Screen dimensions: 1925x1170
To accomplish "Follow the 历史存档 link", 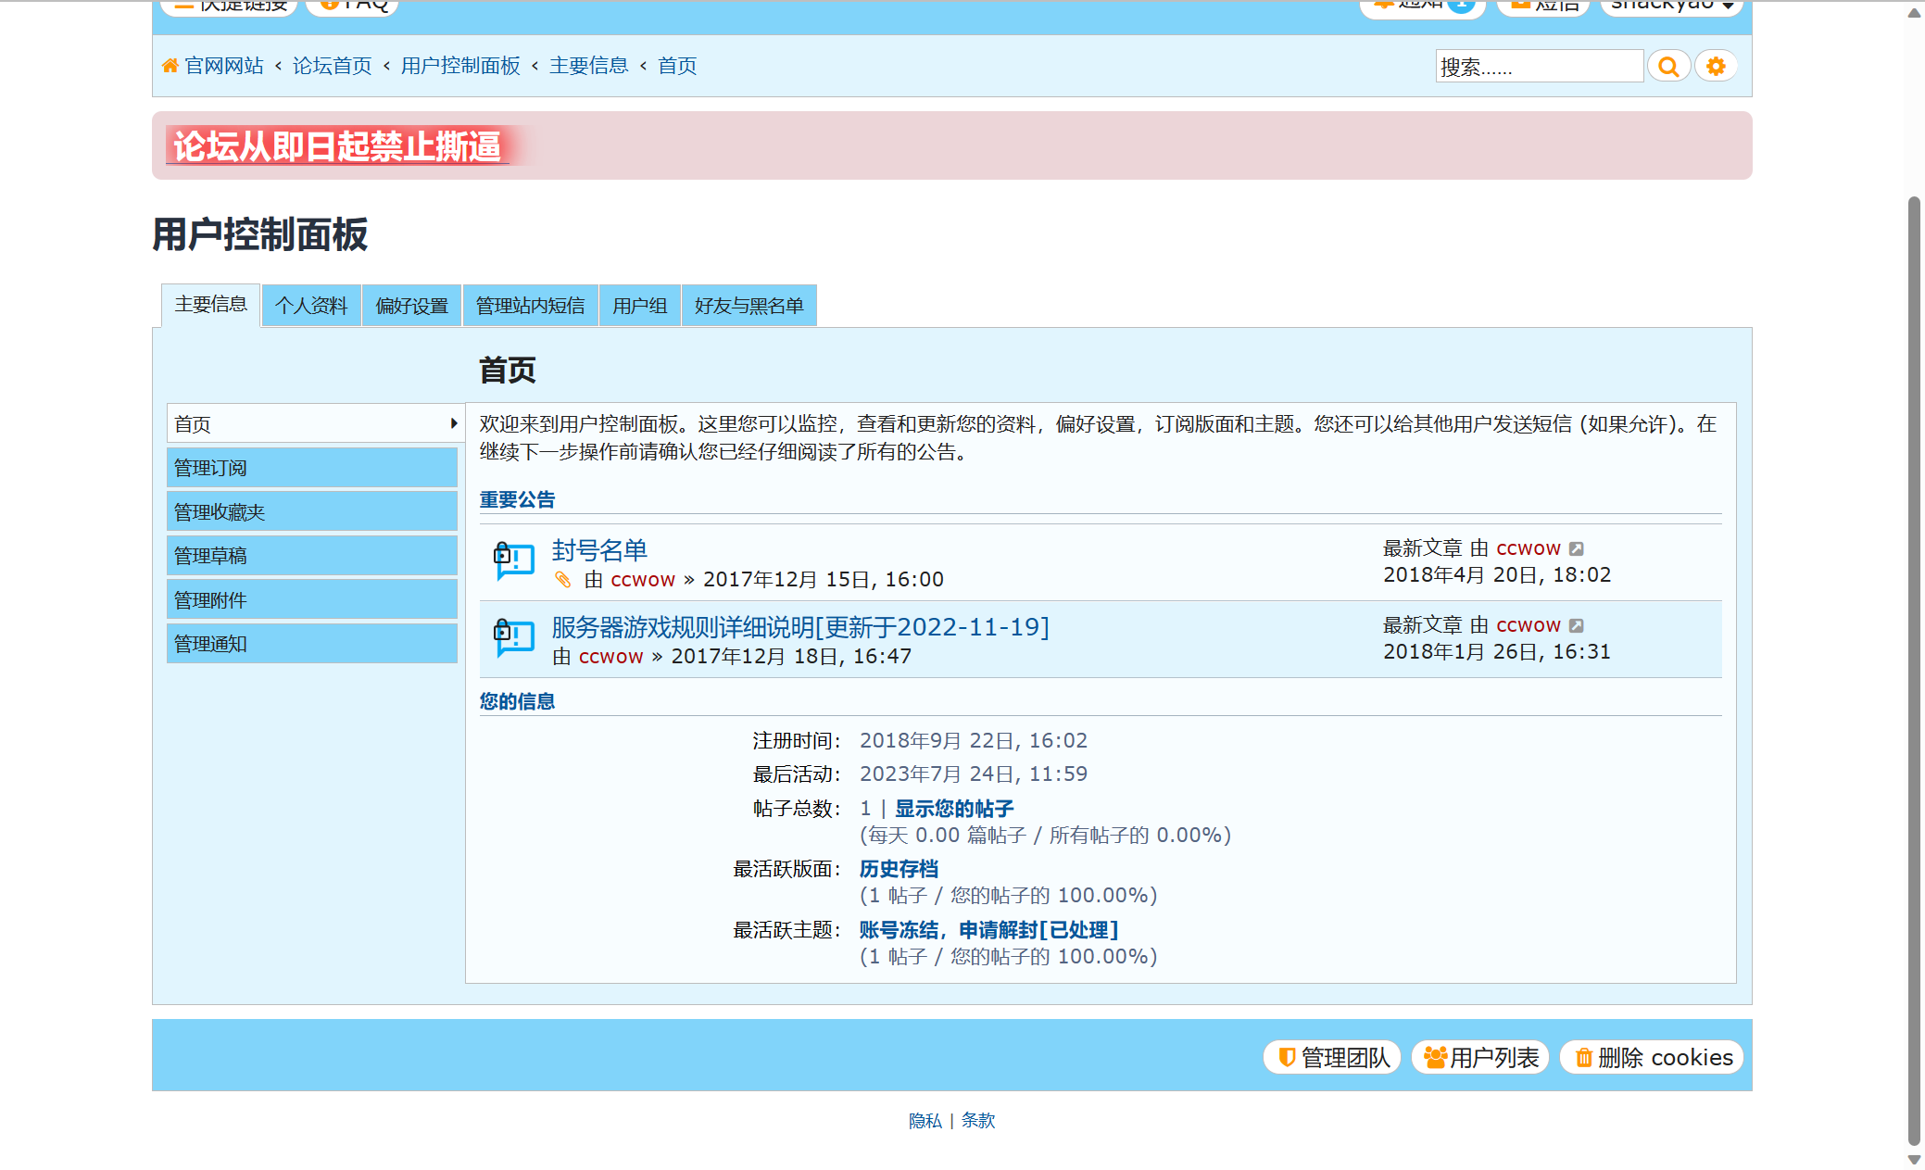I will click(897, 869).
